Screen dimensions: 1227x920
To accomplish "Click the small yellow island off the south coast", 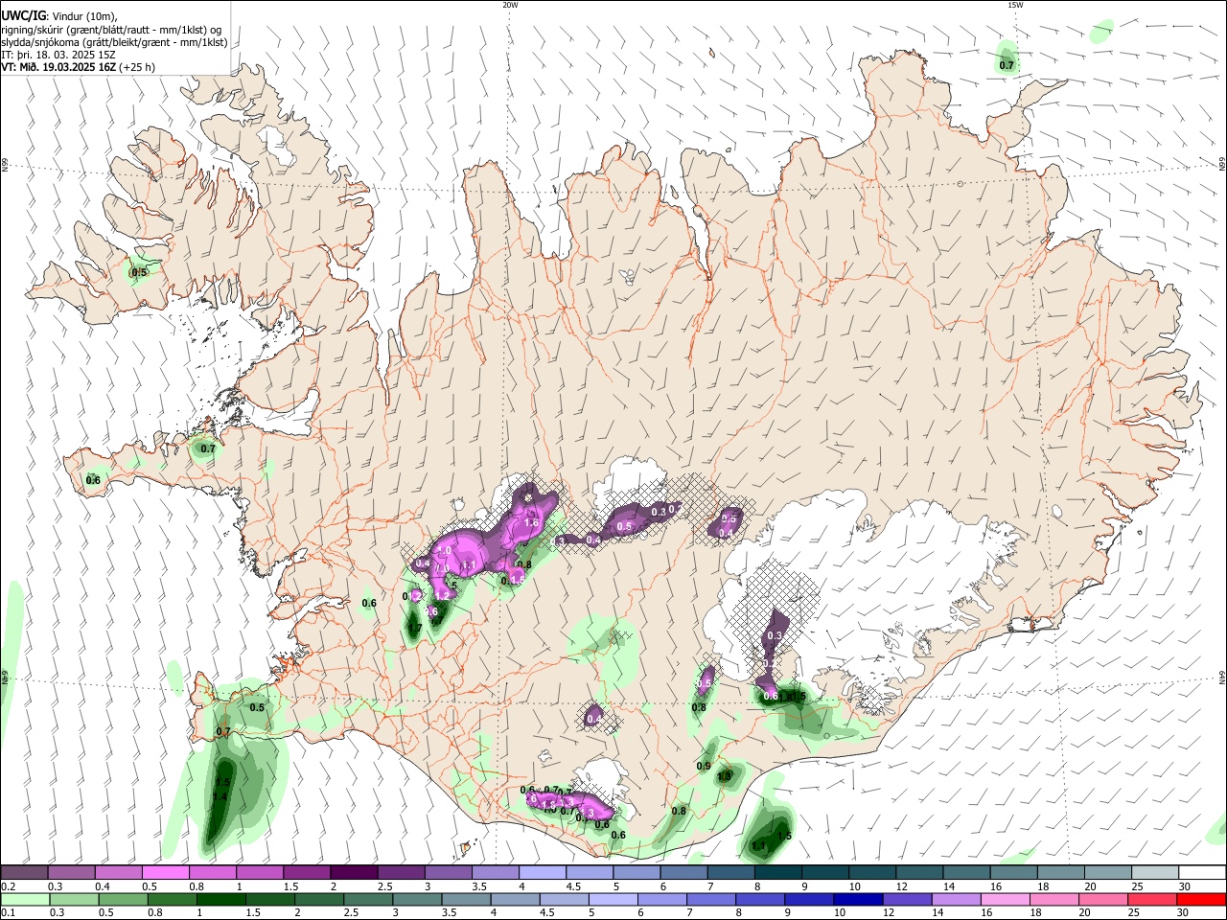I will [466, 847].
